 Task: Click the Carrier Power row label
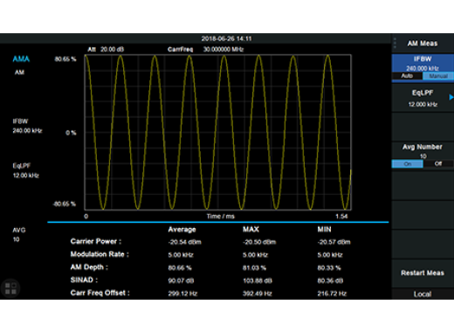click(96, 241)
